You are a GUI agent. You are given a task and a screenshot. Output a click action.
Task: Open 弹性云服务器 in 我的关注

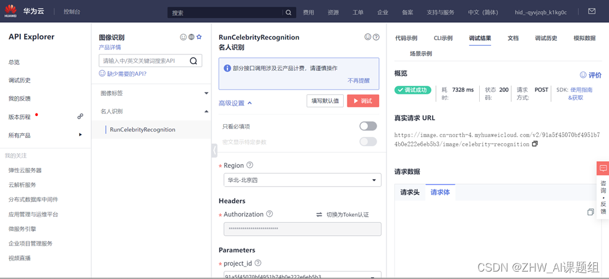click(25, 170)
